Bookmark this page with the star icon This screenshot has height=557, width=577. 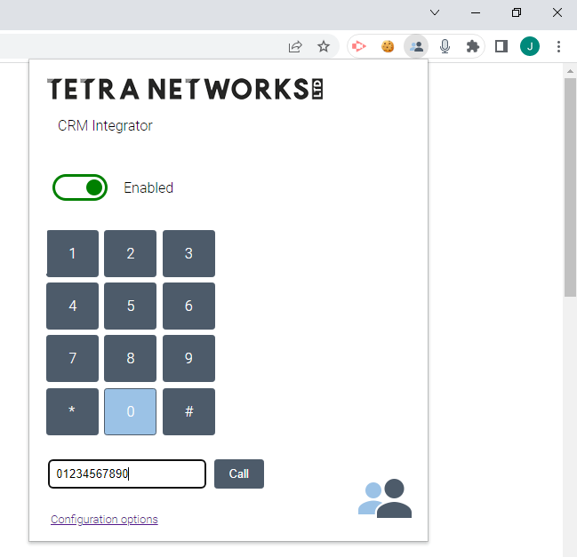point(324,47)
